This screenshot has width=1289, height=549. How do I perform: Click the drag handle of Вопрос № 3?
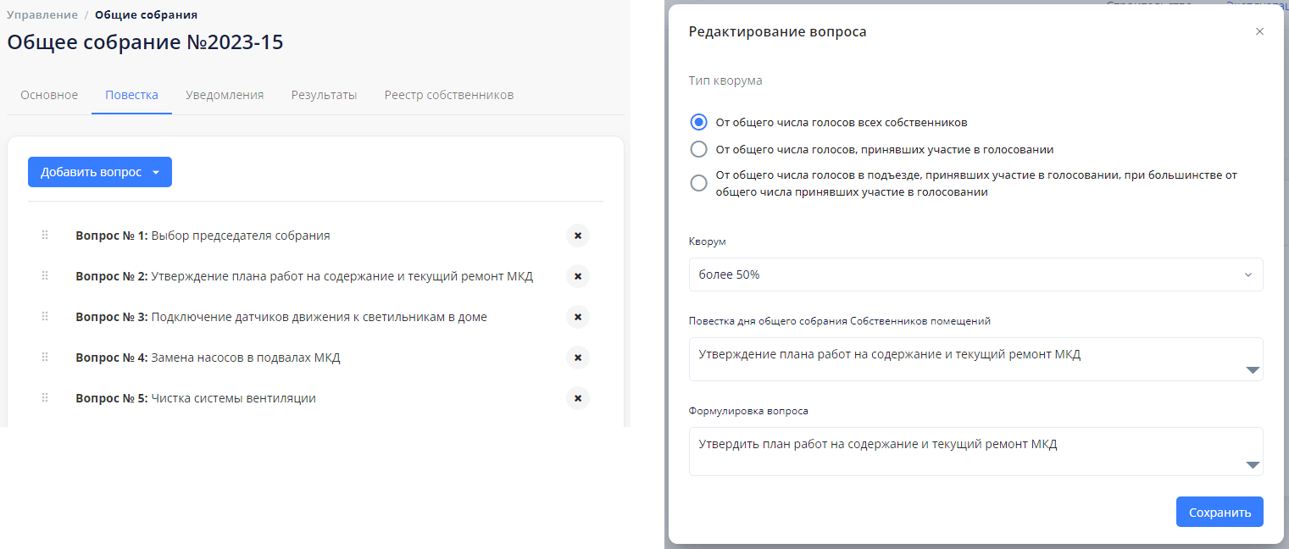[x=45, y=317]
